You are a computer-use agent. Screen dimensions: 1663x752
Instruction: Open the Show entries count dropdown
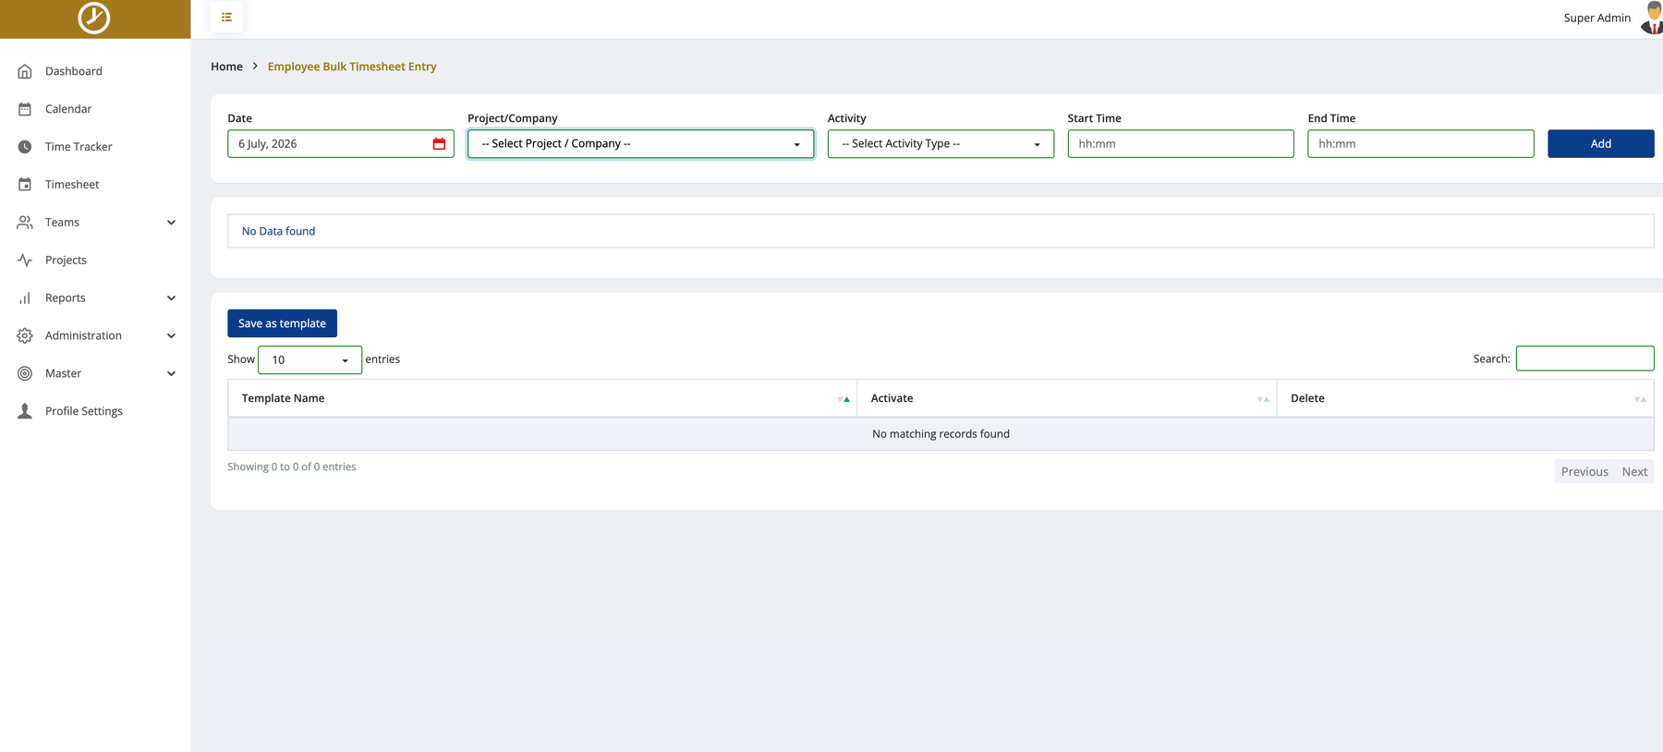click(x=310, y=360)
